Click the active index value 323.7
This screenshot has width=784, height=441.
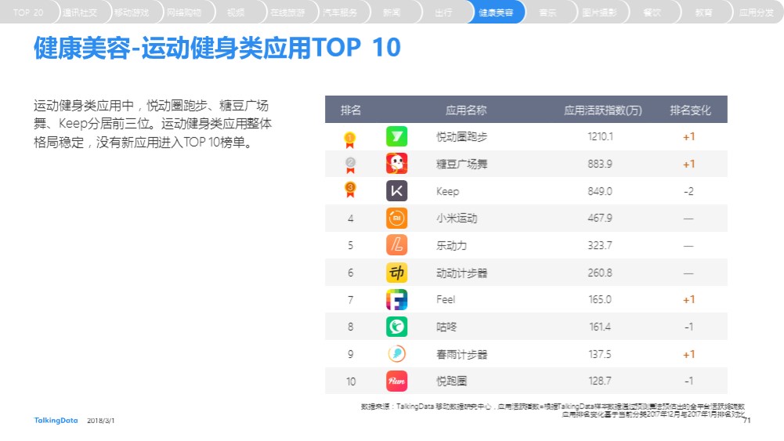(600, 245)
